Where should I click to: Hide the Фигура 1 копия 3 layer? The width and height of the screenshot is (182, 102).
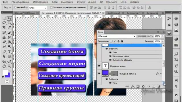coord(99,73)
